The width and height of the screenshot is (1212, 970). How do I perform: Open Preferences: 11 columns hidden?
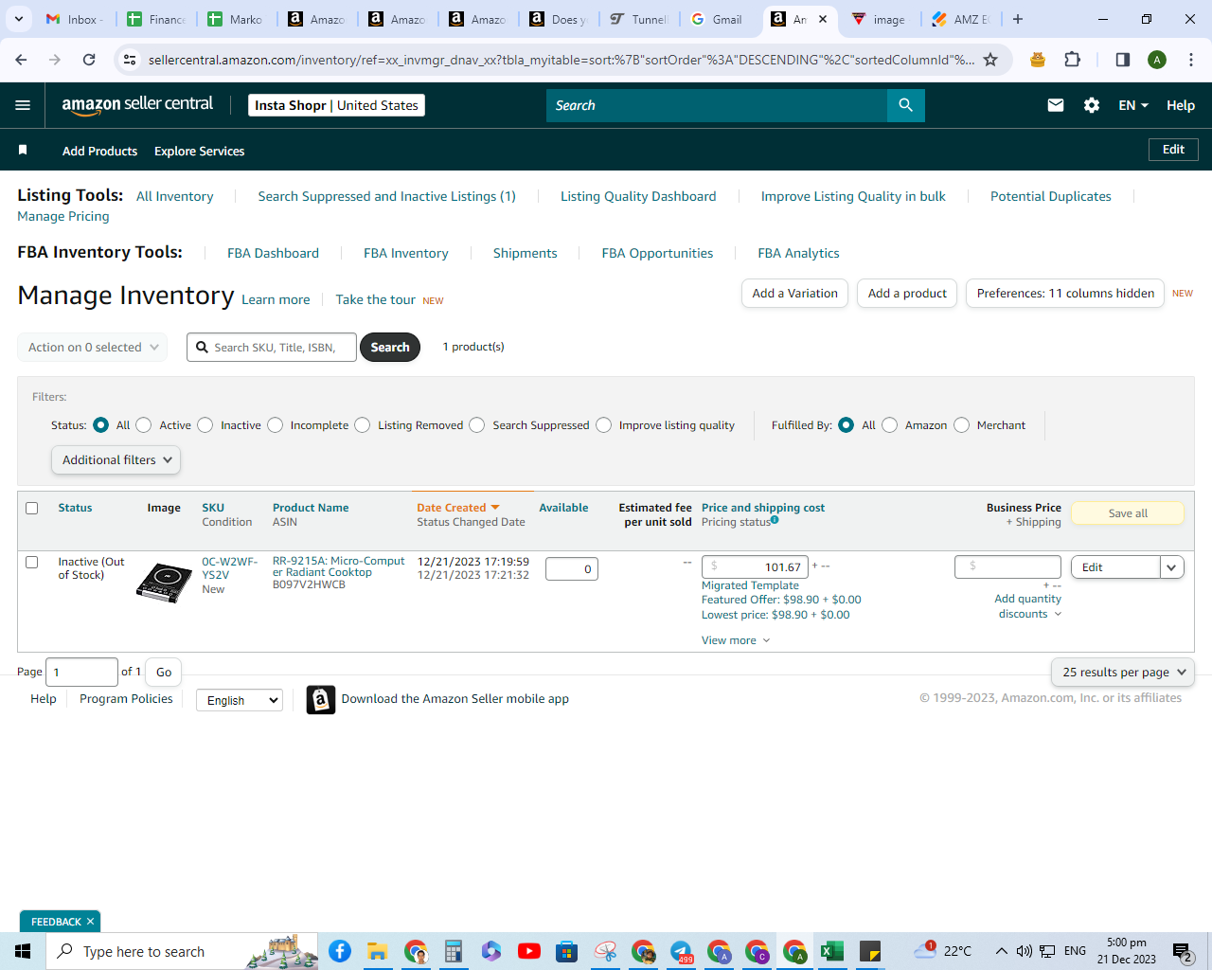click(1065, 294)
